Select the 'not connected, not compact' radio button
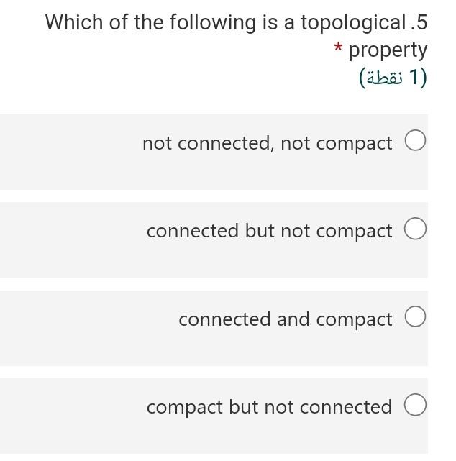 coord(415,140)
